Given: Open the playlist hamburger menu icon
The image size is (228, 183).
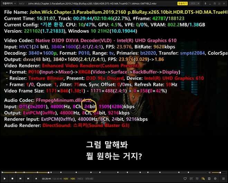Looking at the screenshot, I should pyautogui.click(x=224, y=179).
